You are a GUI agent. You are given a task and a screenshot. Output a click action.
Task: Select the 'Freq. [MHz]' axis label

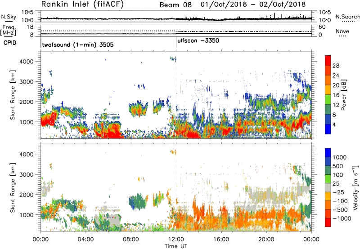[9, 30]
